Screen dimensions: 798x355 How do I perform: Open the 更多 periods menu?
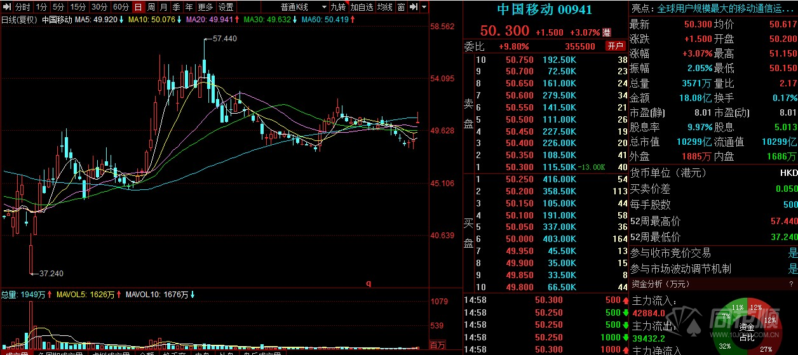[x=205, y=7]
